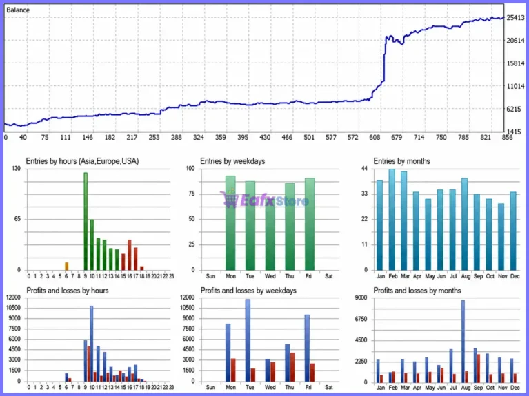Viewport: 529px width, 396px height.
Task: Click trade number 324 on the balance x-axis
Action: tap(199, 138)
